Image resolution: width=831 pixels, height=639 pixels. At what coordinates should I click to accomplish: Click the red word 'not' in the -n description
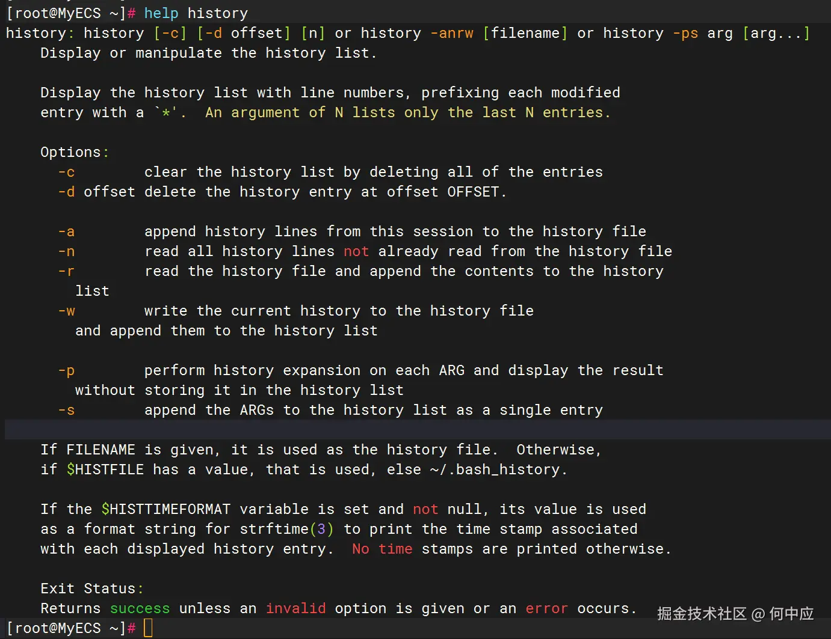356,251
